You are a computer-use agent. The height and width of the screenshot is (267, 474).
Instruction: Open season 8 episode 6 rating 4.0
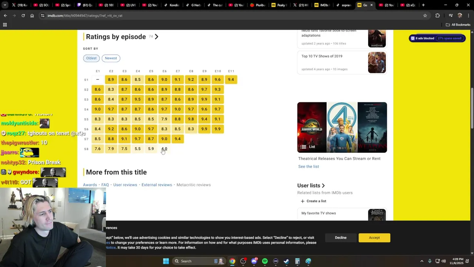(x=164, y=149)
